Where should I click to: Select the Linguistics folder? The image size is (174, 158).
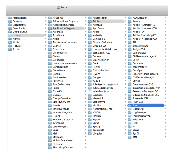138,109
